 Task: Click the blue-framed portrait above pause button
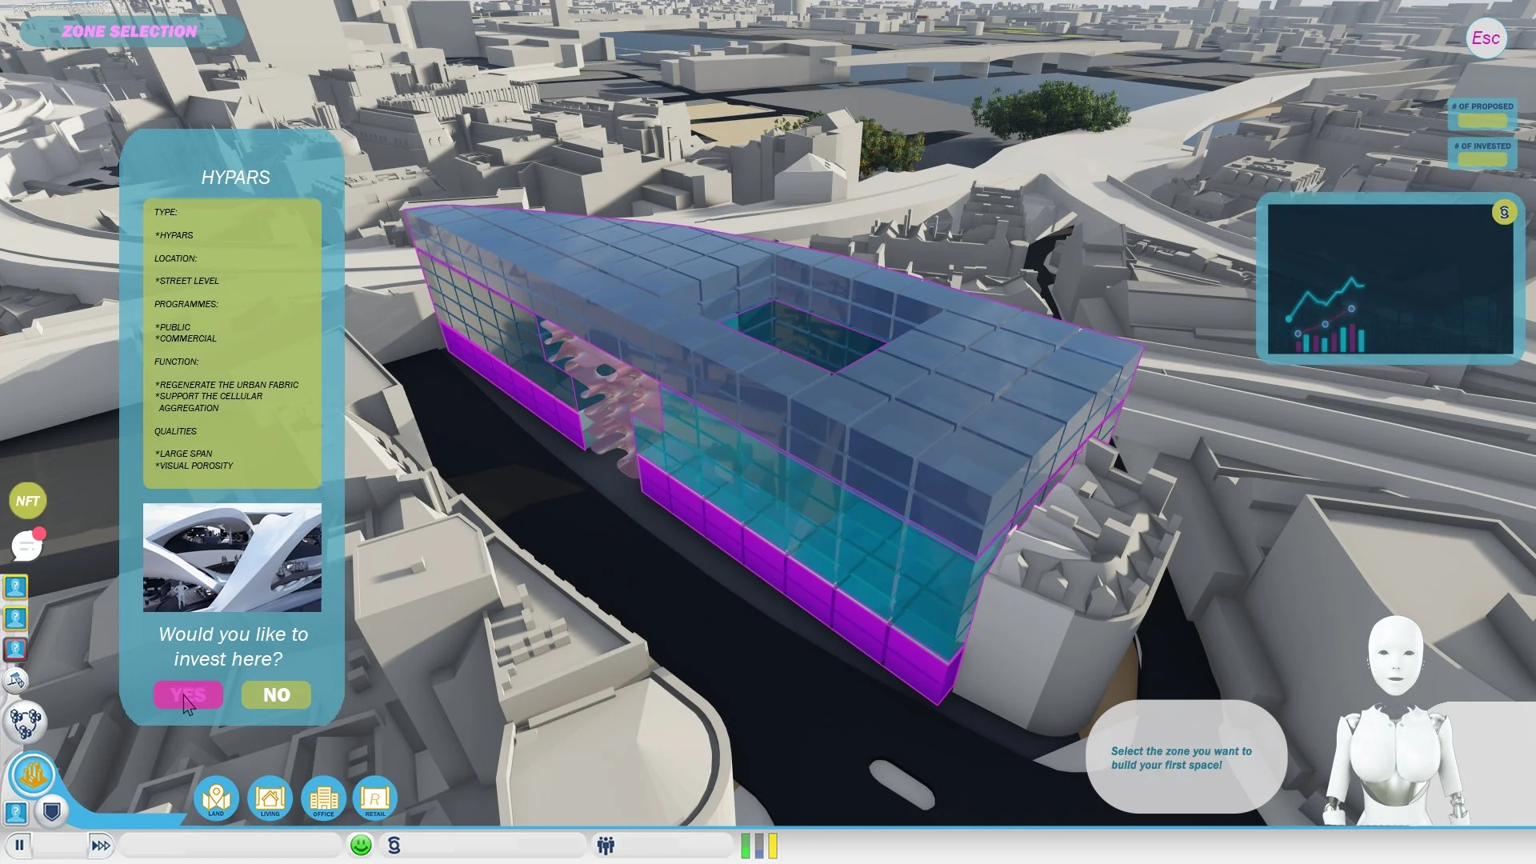16,813
